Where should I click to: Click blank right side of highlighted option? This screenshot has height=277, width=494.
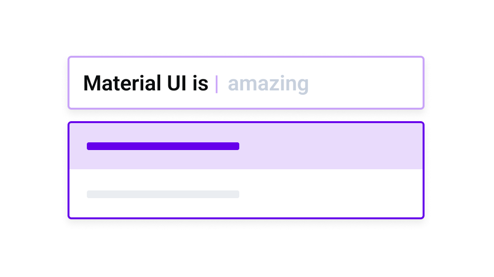[338, 146]
